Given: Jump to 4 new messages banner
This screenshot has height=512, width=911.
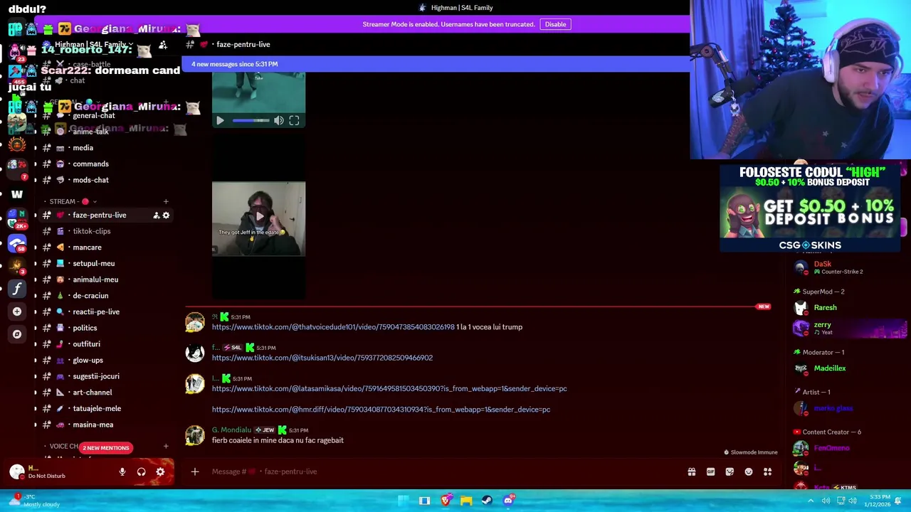Looking at the screenshot, I should 436,64.
